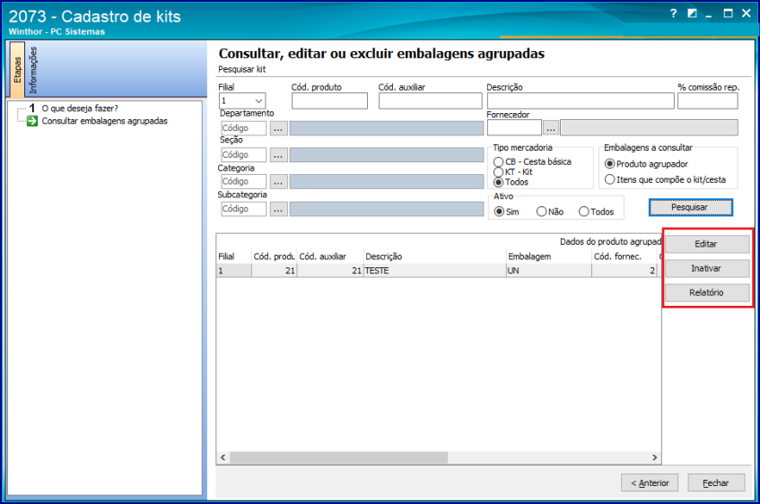
Task: Click the UN cell in Embalagem column
Action: (548, 271)
